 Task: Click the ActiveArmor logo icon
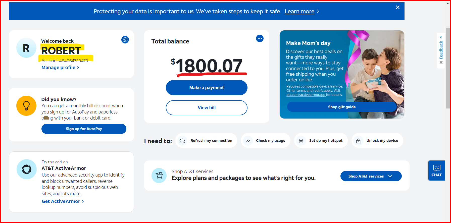coord(27,169)
